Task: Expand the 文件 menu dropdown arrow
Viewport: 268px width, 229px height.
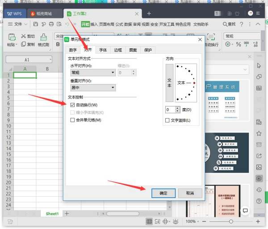Action: [25, 24]
